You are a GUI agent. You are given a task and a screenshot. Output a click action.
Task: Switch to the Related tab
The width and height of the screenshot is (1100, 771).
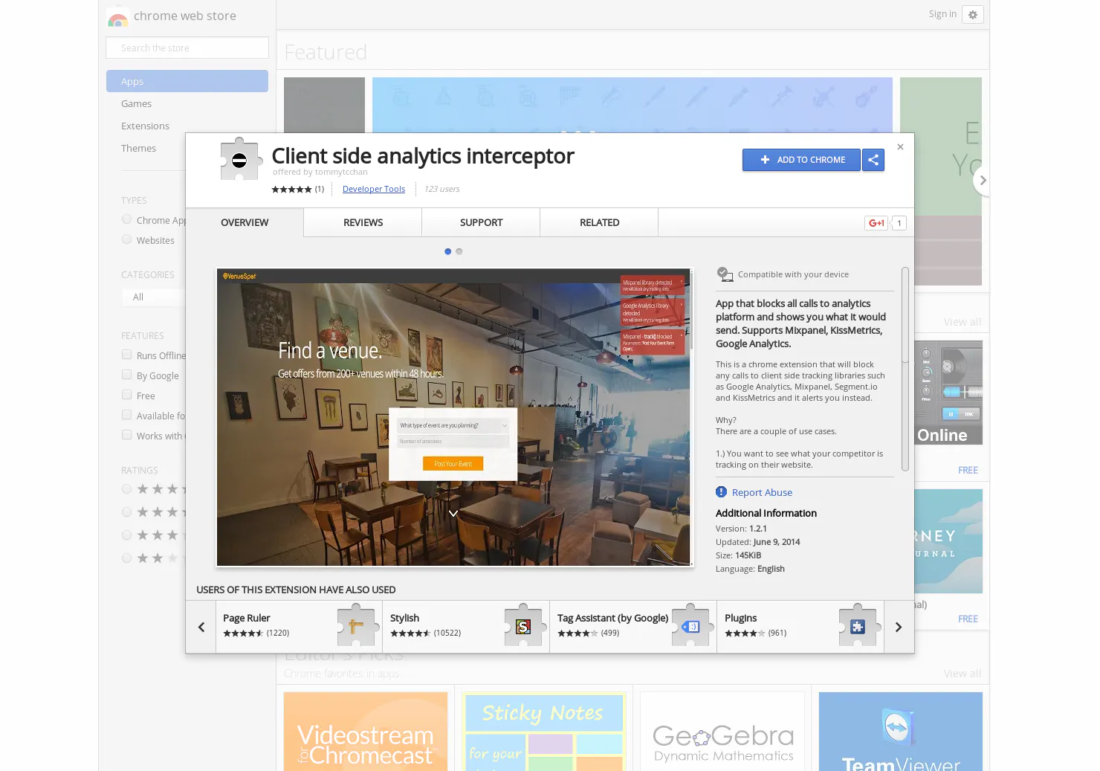(599, 222)
